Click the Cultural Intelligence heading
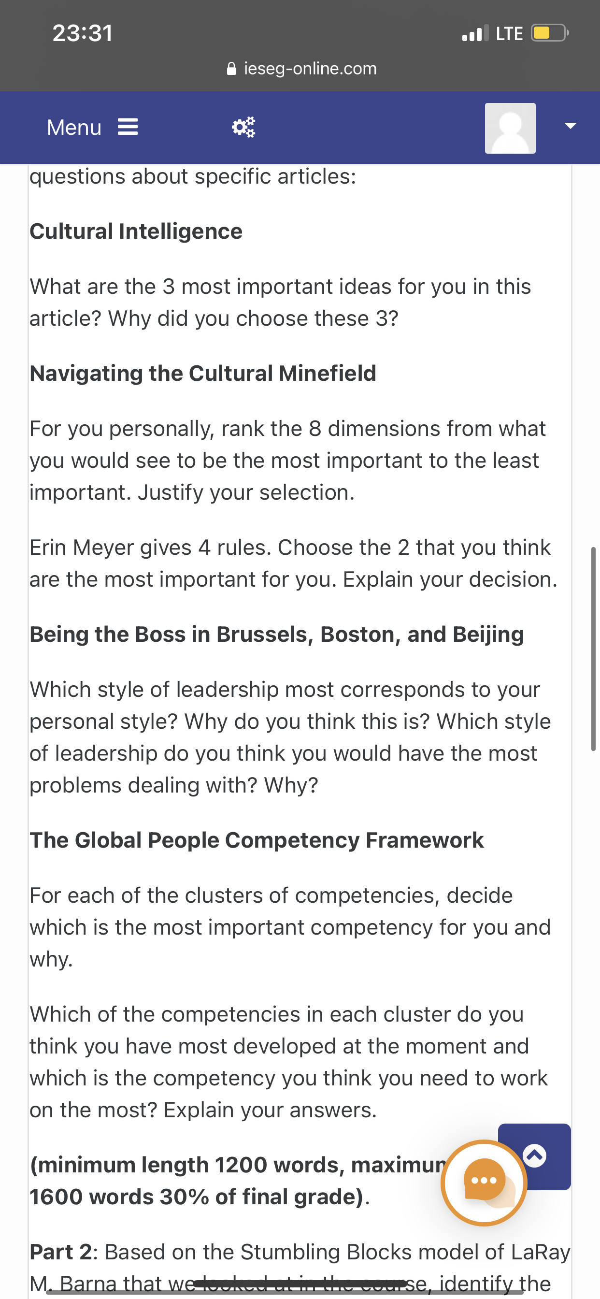600x1299 pixels. (136, 231)
